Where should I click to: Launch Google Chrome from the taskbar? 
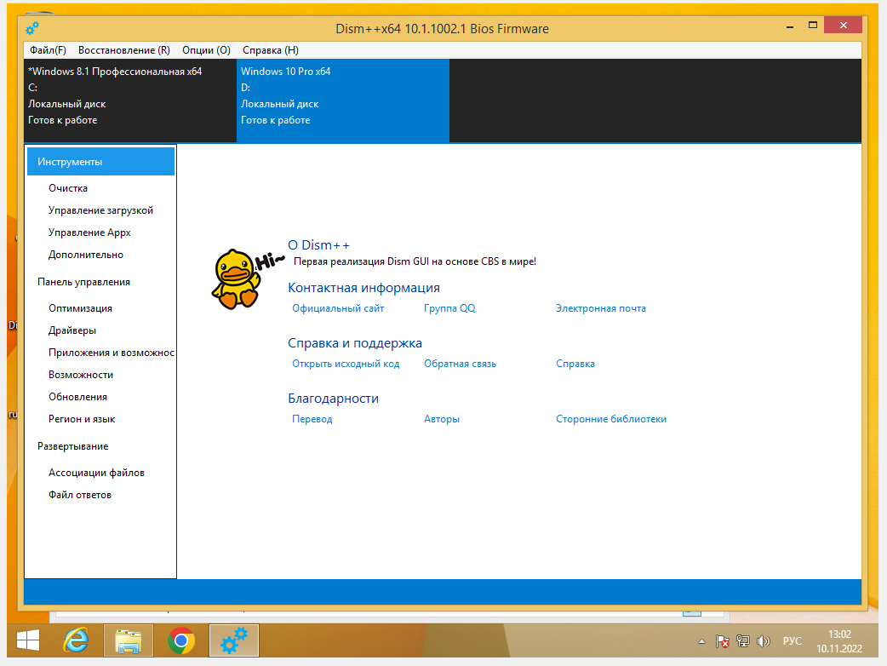point(181,640)
